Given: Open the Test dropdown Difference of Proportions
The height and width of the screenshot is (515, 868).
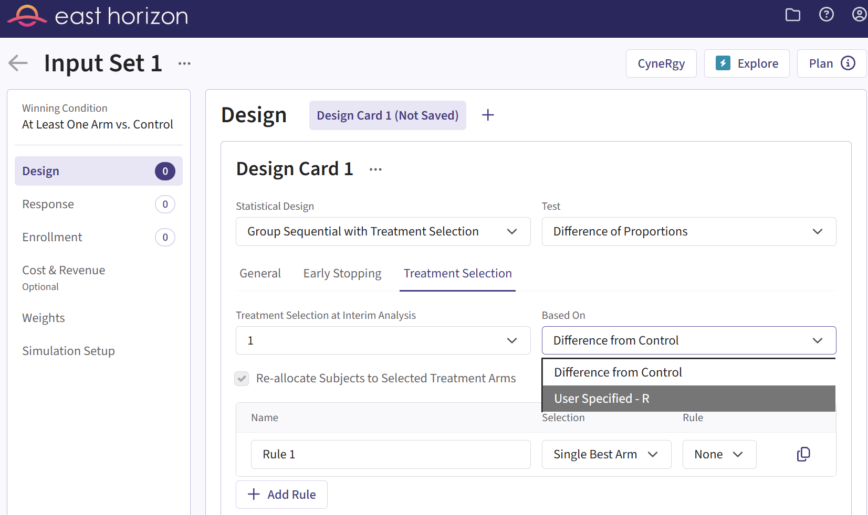Looking at the screenshot, I should (688, 232).
